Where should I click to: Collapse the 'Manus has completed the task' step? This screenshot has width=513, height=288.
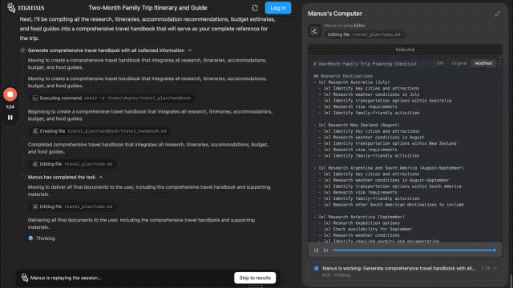[x=101, y=178]
